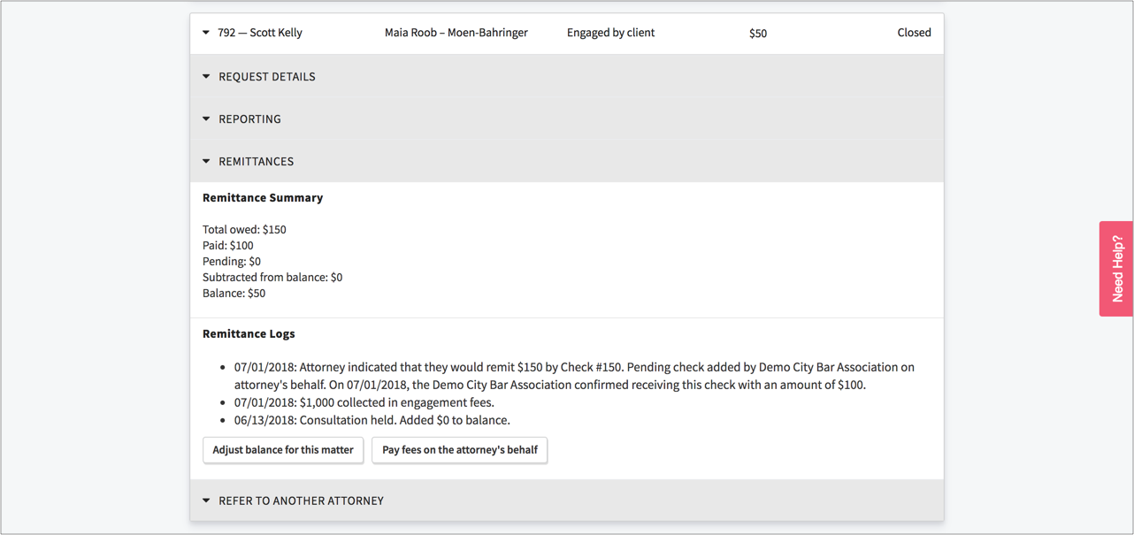Click the caret icon beside 792 — Scott Kelly
Image resolution: width=1134 pixels, height=535 pixels.
(206, 33)
